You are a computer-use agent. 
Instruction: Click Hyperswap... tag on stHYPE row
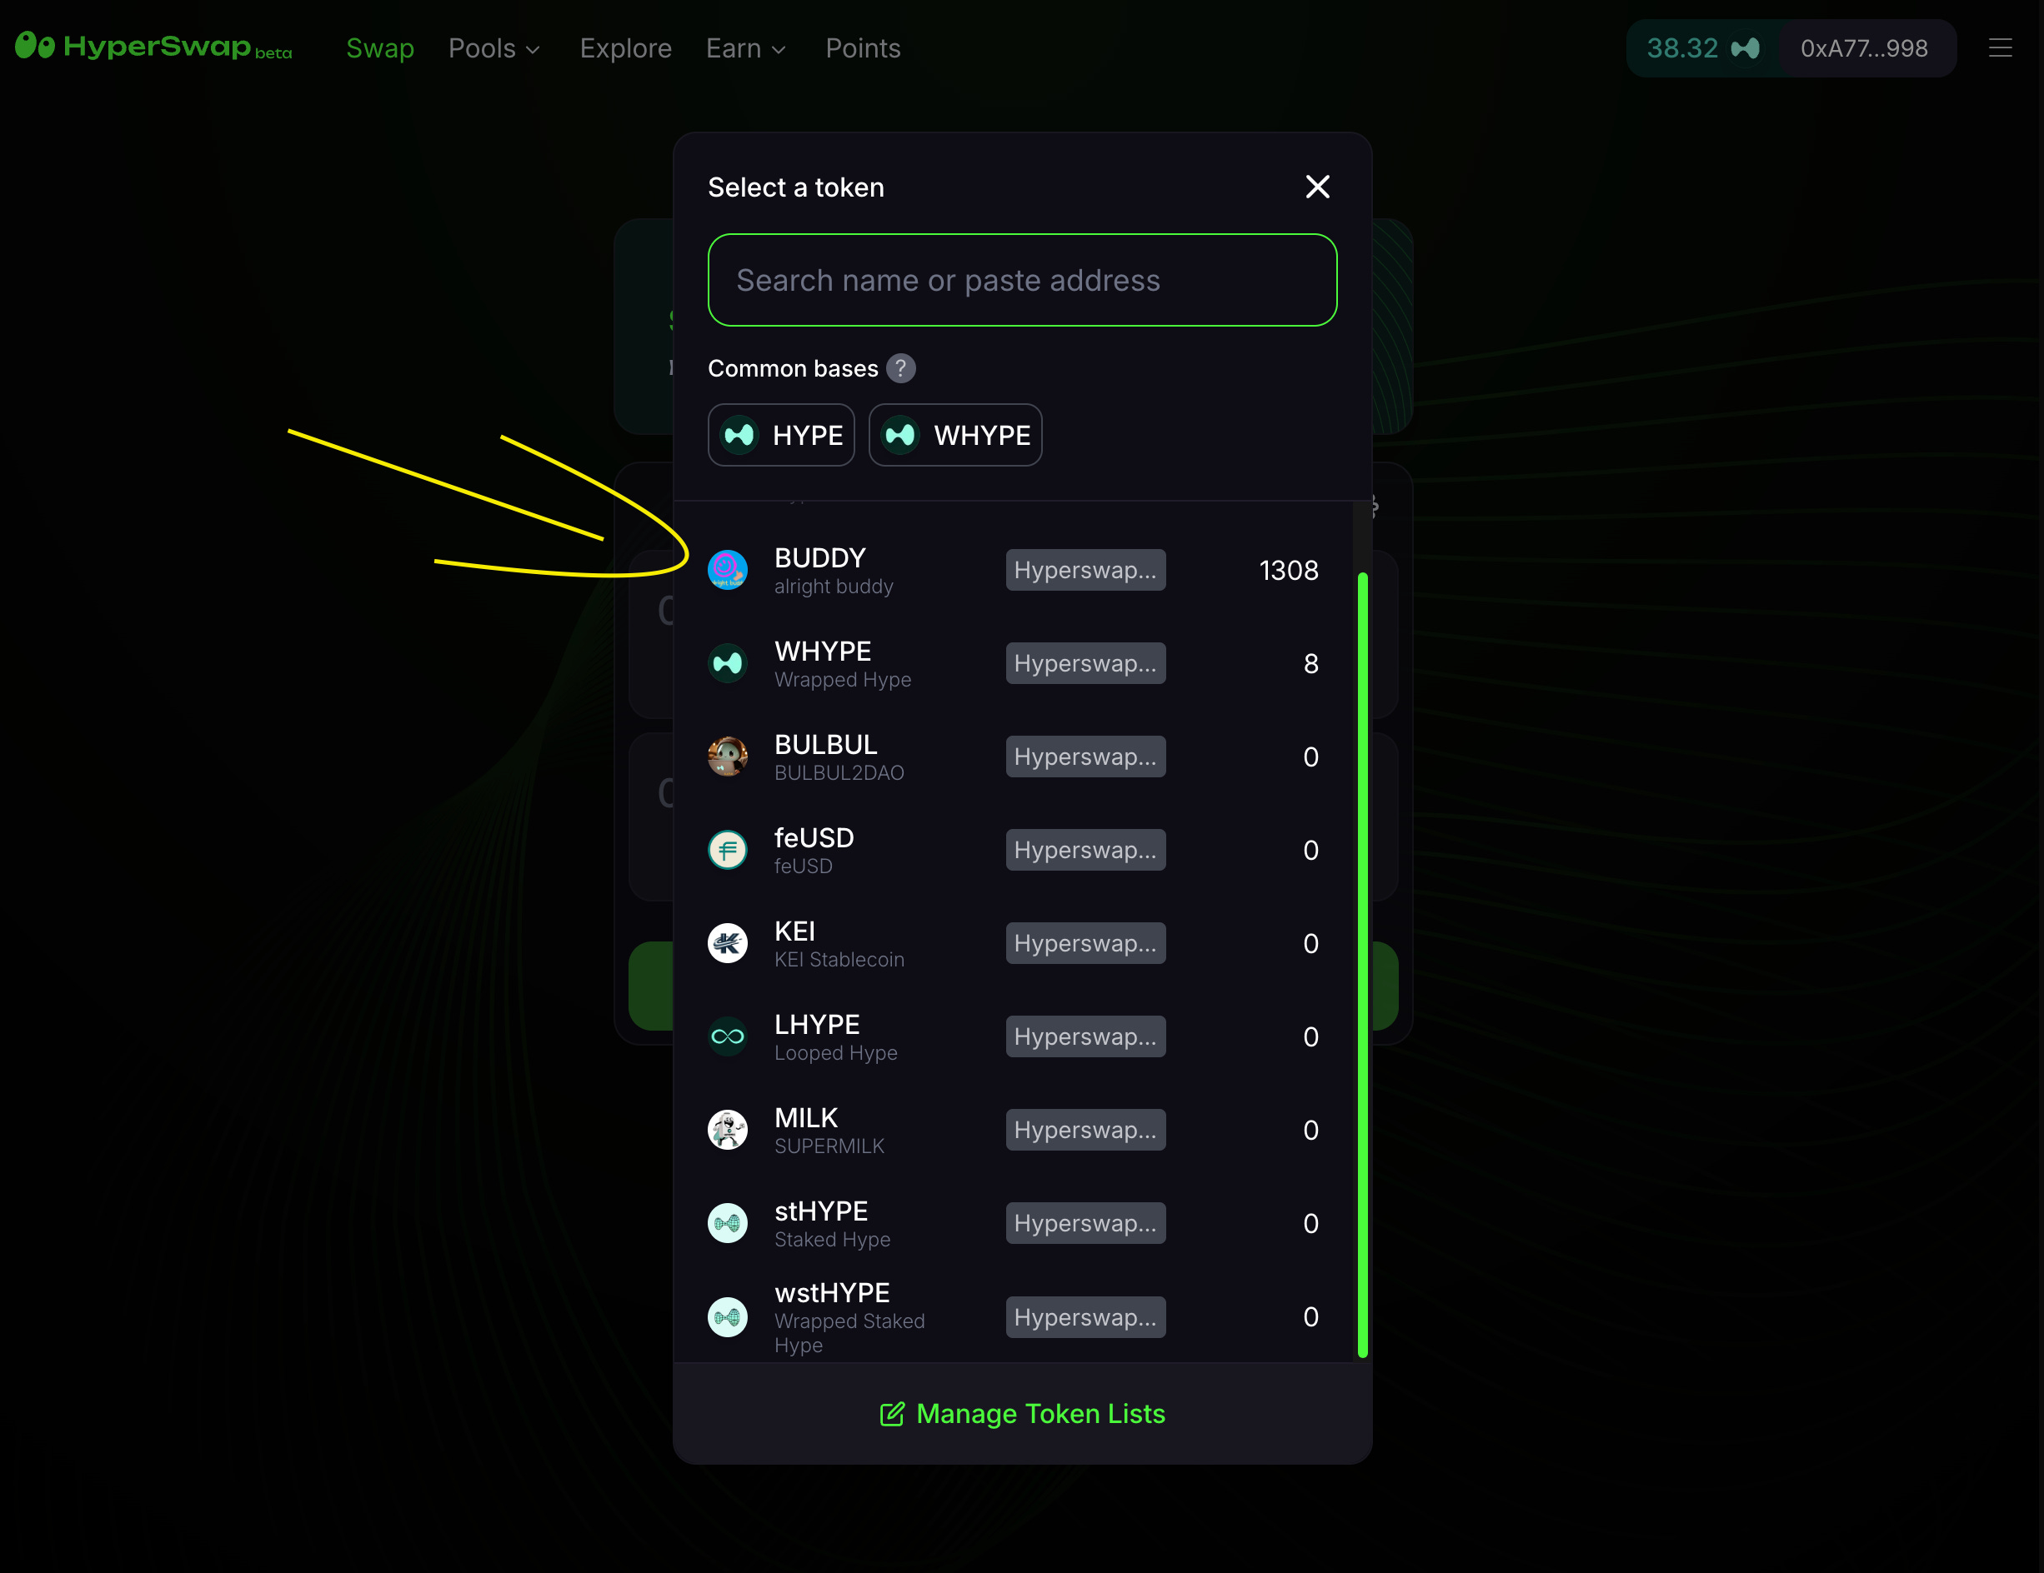pyautogui.click(x=1085, y=1223)
